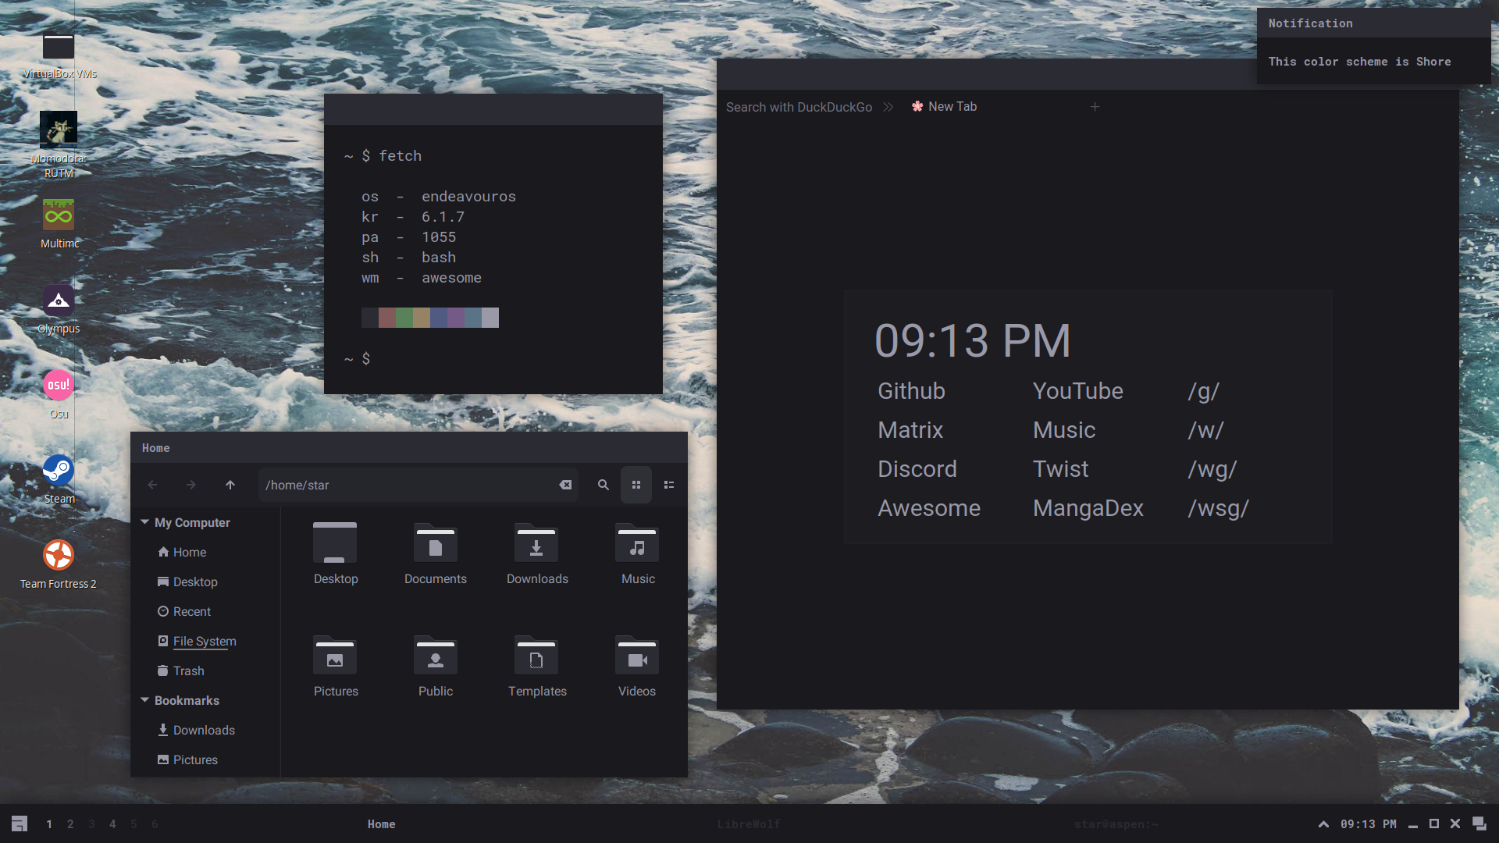
Task: Click the red color swatch in terminal
Action: [x=387, y=318]
